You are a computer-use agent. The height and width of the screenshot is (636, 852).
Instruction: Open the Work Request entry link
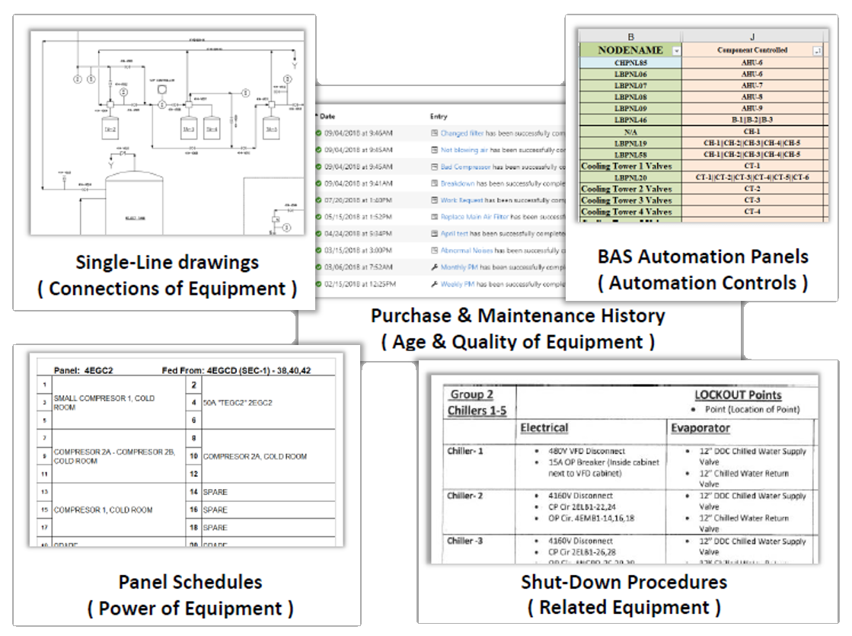[x=462, y=200]
